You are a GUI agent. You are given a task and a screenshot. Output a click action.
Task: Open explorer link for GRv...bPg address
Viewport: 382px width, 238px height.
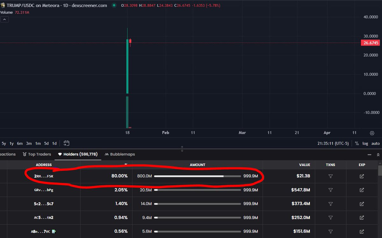(x=362, y=190)
